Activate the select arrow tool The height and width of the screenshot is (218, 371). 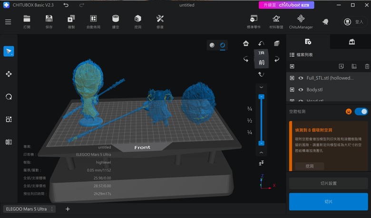pos(9,51)
